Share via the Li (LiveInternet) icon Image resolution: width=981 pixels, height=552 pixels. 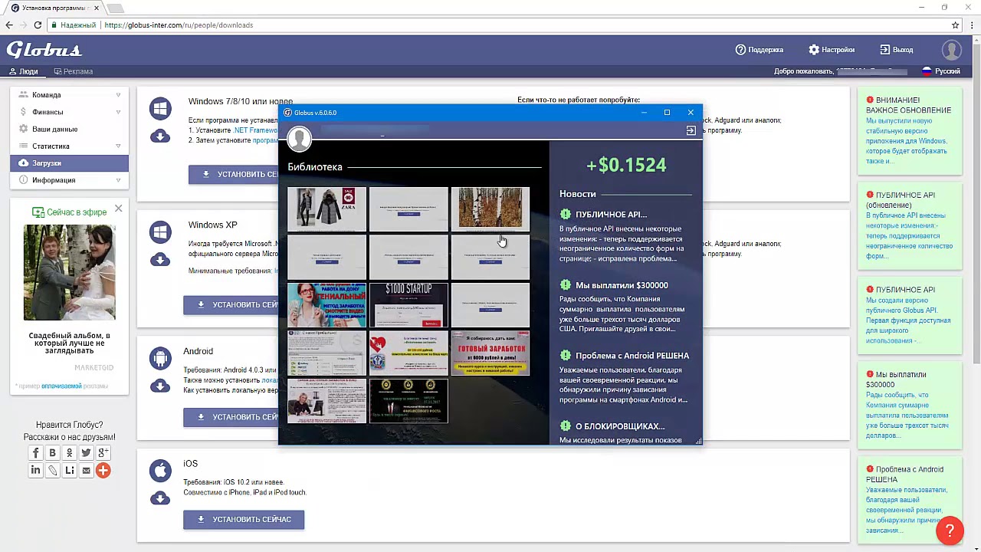point(69,470)
